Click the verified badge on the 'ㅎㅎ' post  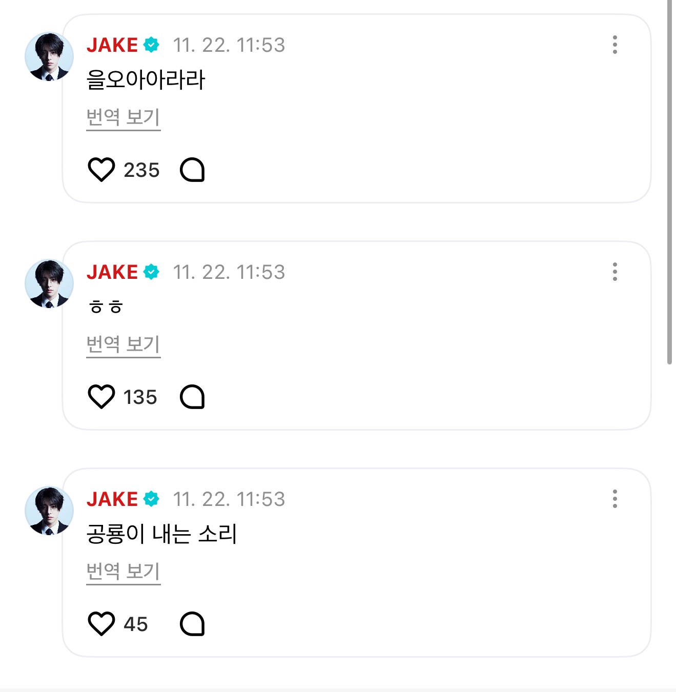point(151,272)
